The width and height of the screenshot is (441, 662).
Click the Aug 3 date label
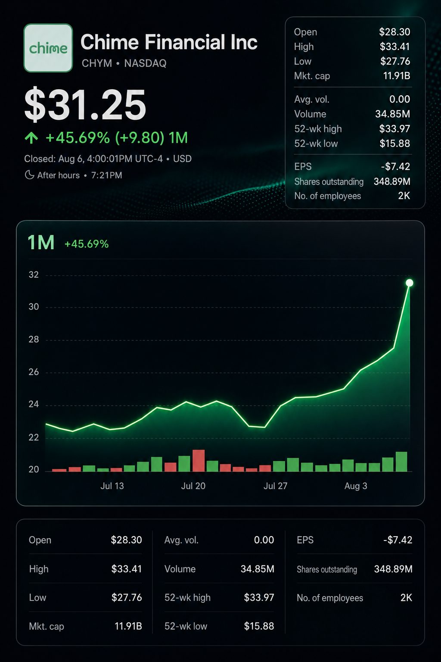(356, 486)
